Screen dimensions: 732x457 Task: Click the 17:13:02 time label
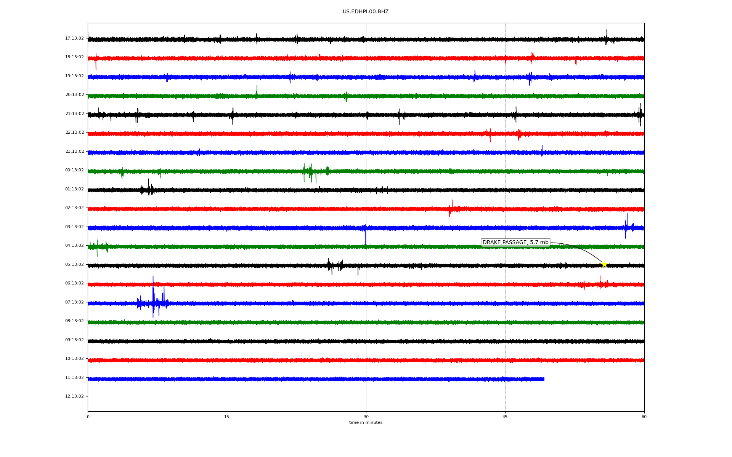click(74, 38)
